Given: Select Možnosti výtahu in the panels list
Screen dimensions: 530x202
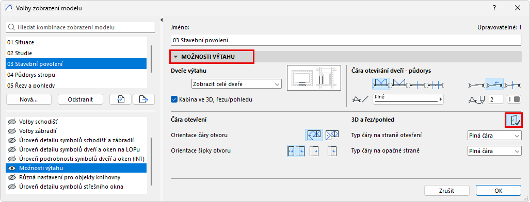Looking at the screenshot, I should tap(76, 168).
